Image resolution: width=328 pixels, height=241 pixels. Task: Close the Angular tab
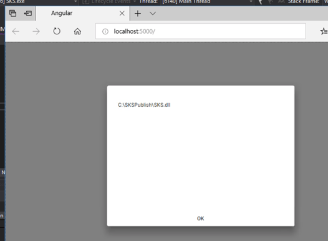(x=122, y=13)
